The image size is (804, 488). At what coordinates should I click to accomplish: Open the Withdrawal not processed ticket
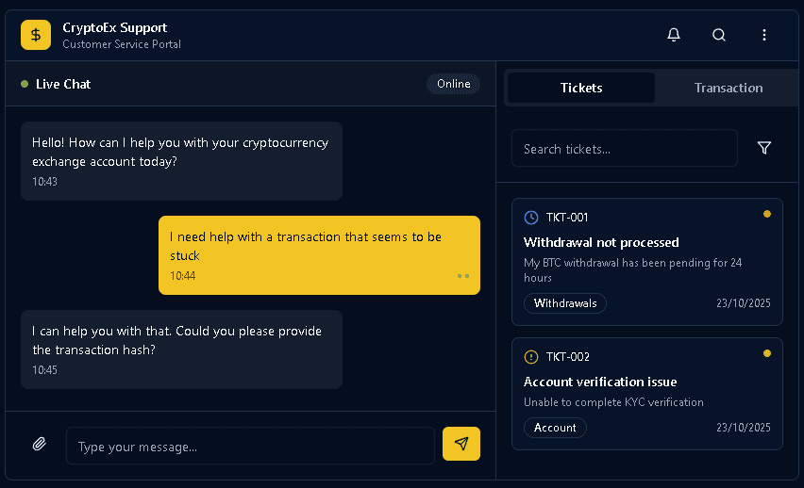(x=601, y=242)
